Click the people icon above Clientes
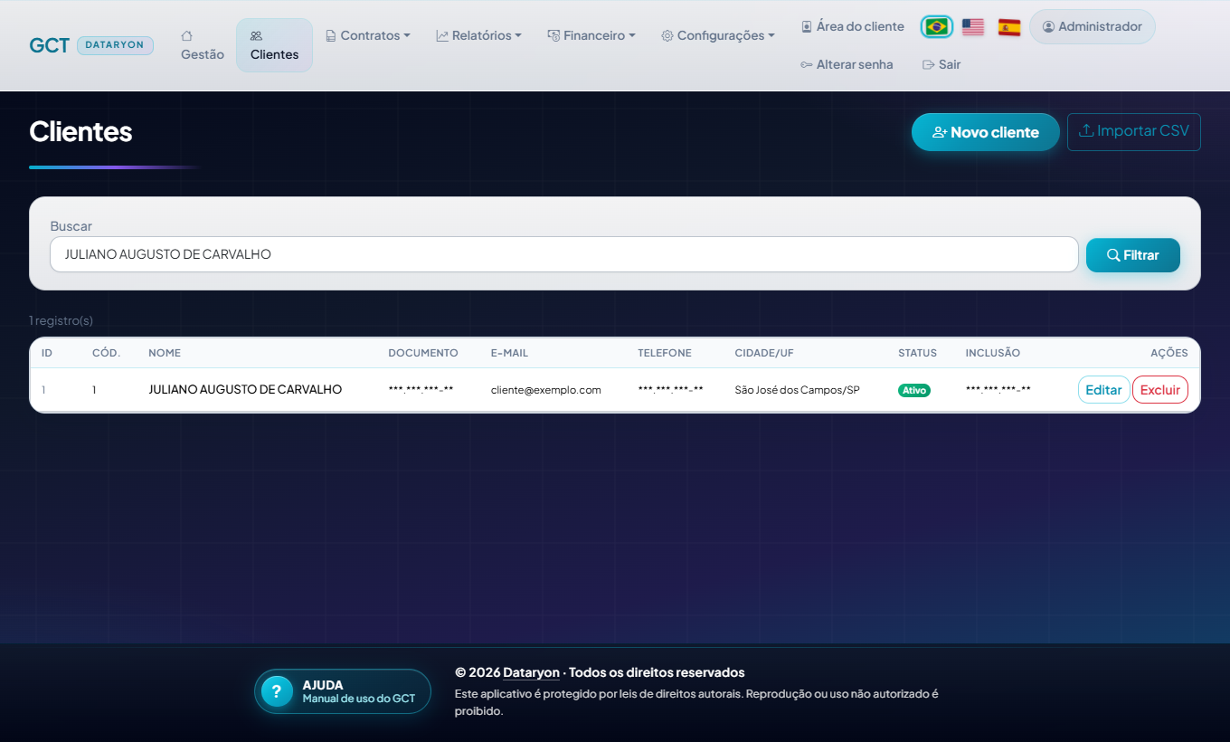Viewport: 1230px width, 742px height. (256, 36)
